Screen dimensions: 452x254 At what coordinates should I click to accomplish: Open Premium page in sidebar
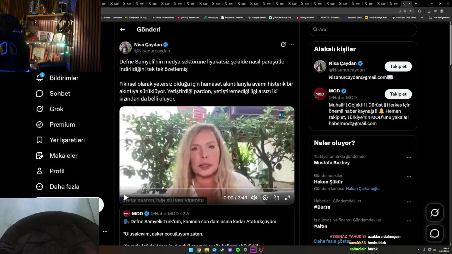coord(55,125)
